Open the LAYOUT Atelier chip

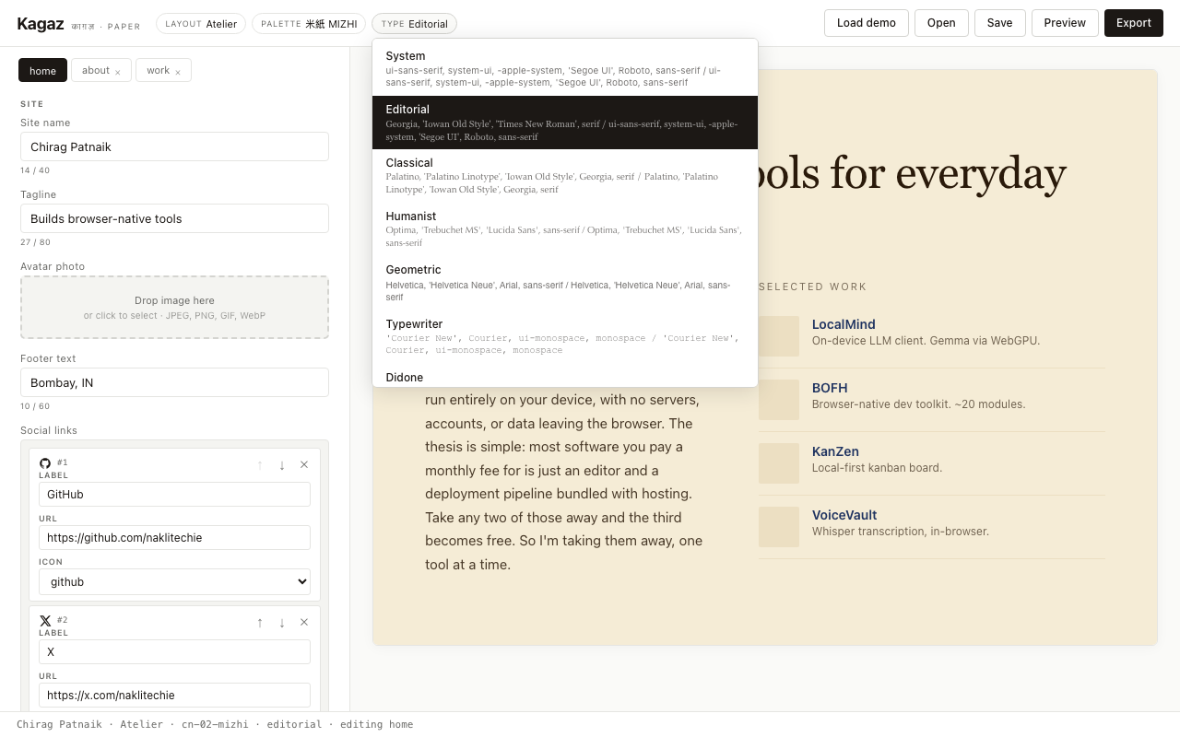201,24
